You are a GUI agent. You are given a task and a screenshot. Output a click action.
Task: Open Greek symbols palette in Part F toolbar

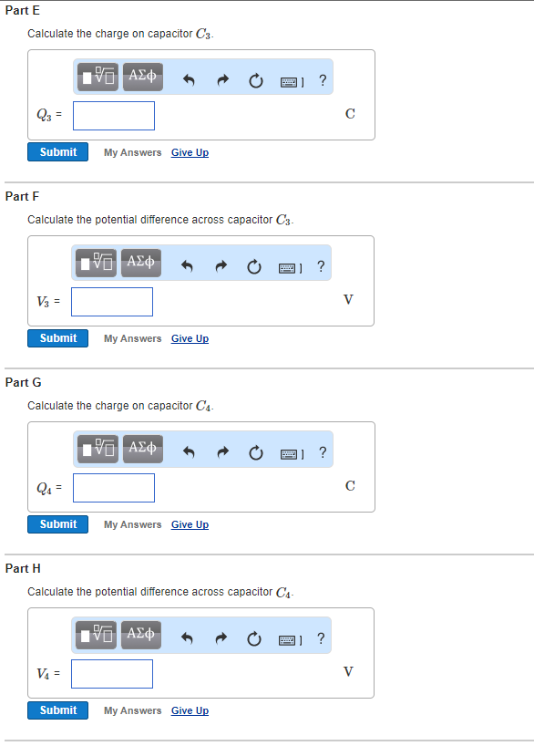[x=140, y=263]
